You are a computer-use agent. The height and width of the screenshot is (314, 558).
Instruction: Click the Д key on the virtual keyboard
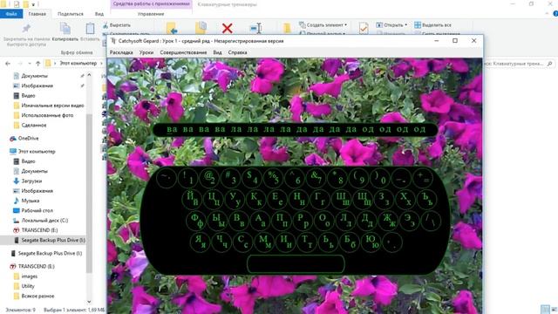367,220
